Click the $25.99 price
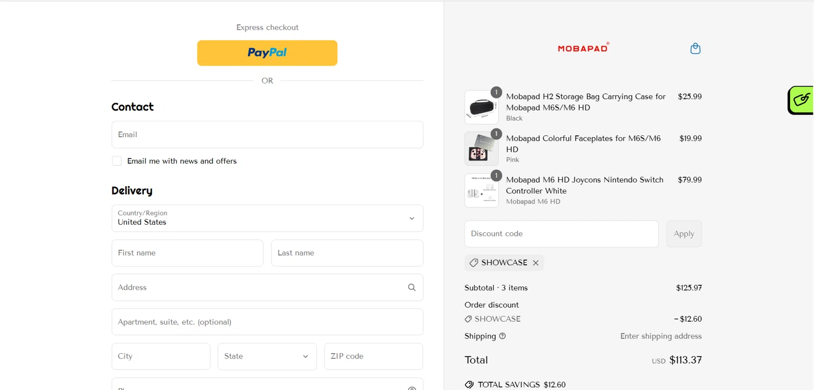 click(690, 97)
